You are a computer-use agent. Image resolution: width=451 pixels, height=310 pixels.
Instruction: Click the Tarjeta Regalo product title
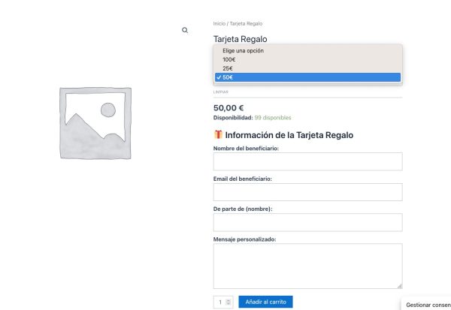click(x=240, y=39)
